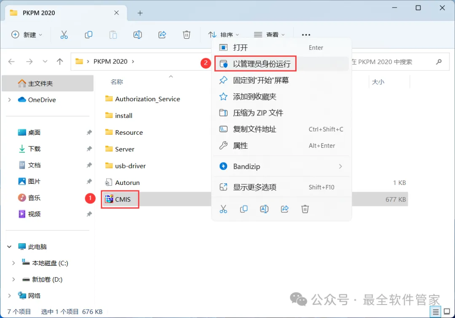Select 主文件夹 in the sidebar

[48, 83]
